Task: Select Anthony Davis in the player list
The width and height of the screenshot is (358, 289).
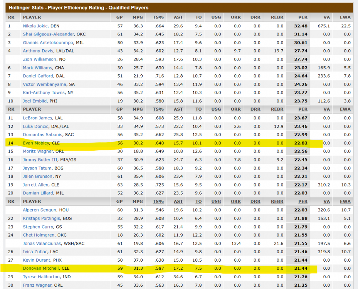Action: pyautogui.click(x=37, y=51)
